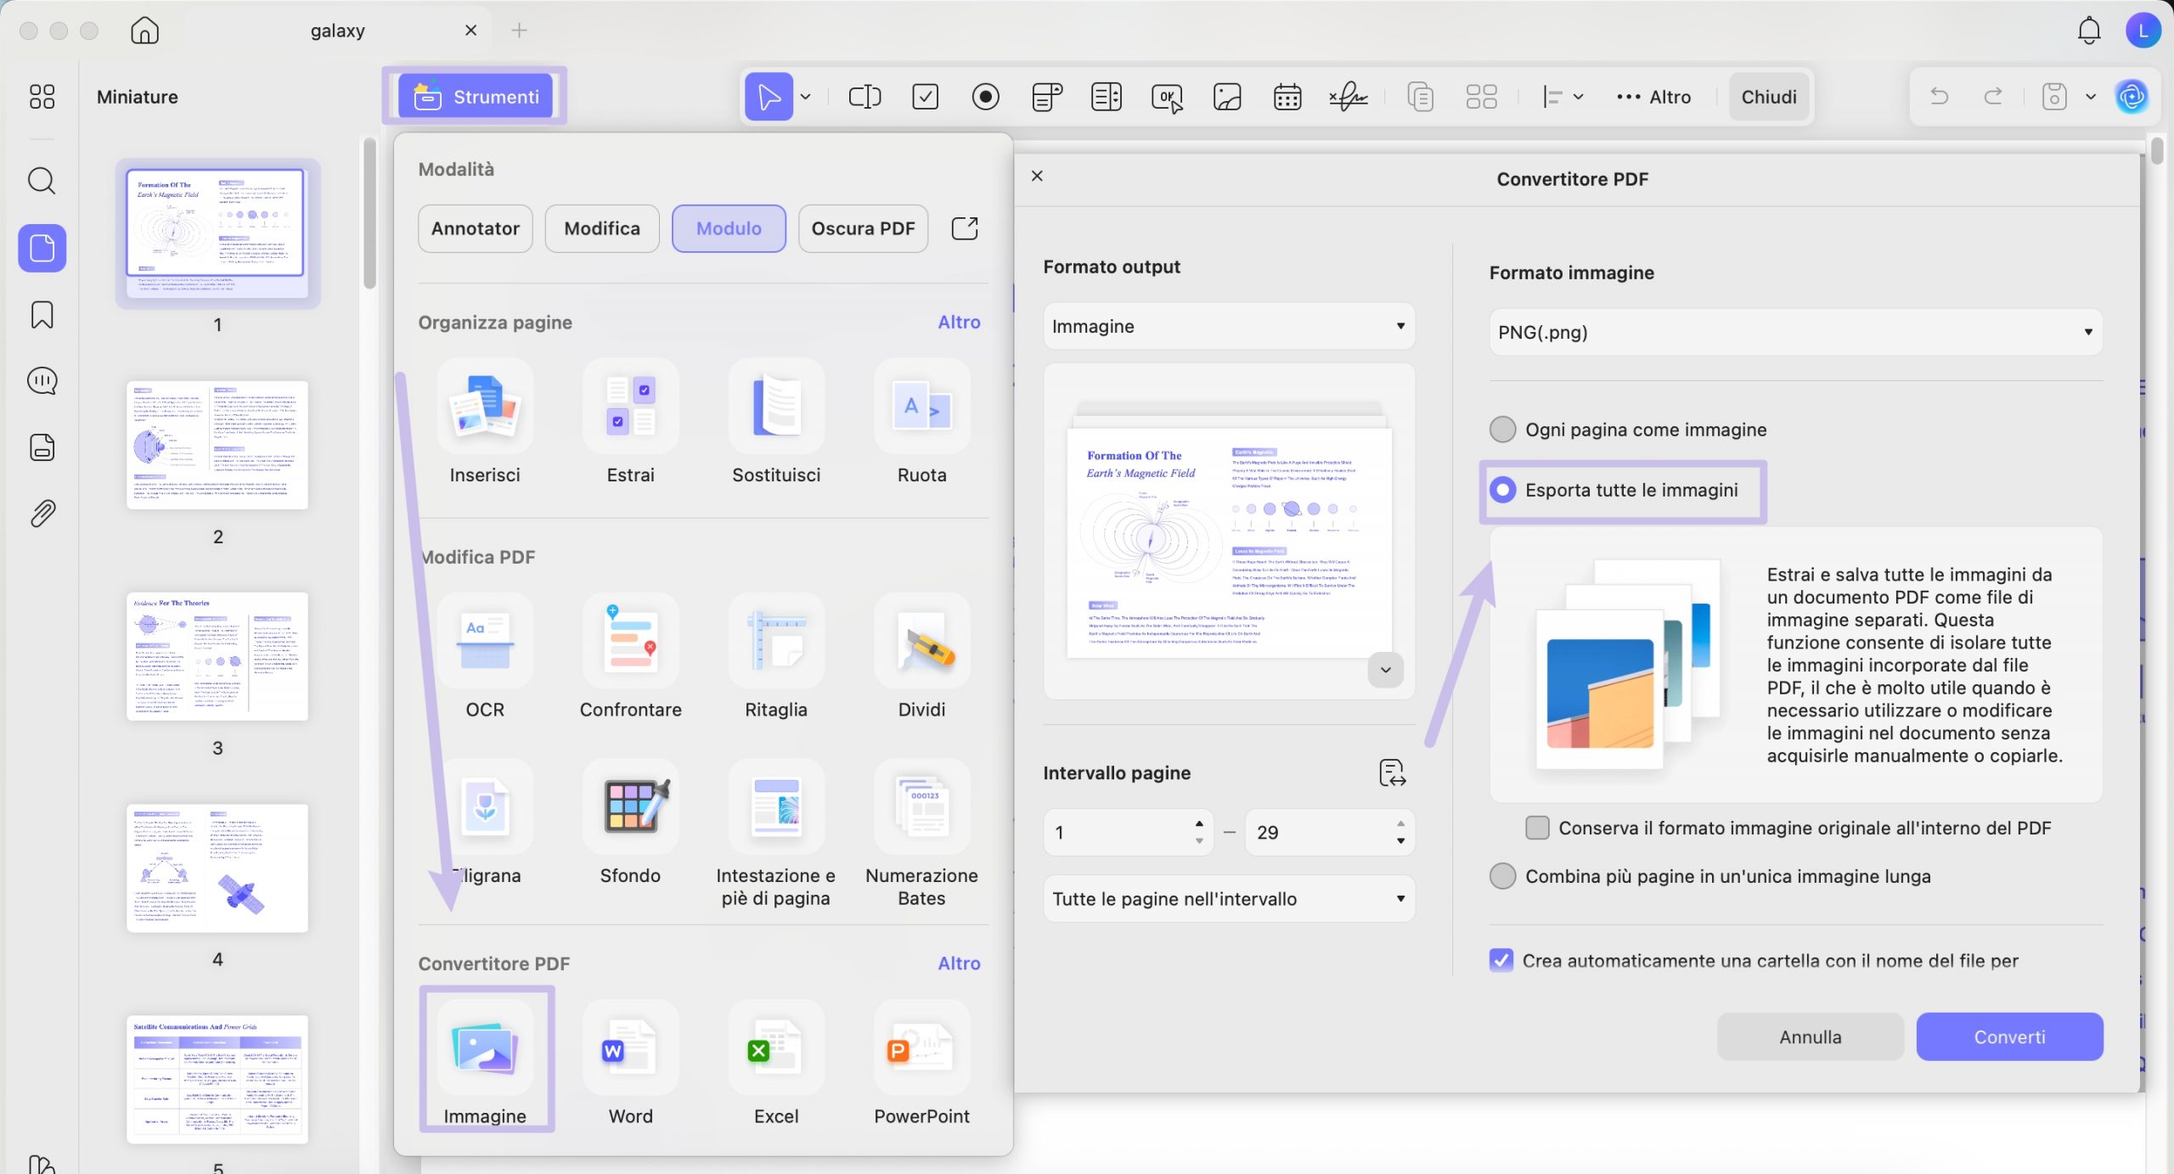Open the Formato output Immagine dropdown
This screenshot has width=2174, height=1174.
click(1228, 326)
